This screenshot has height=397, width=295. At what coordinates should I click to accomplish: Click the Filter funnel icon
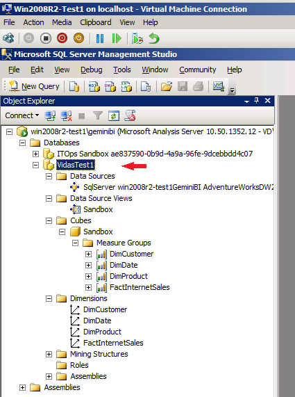coord(98,115)
